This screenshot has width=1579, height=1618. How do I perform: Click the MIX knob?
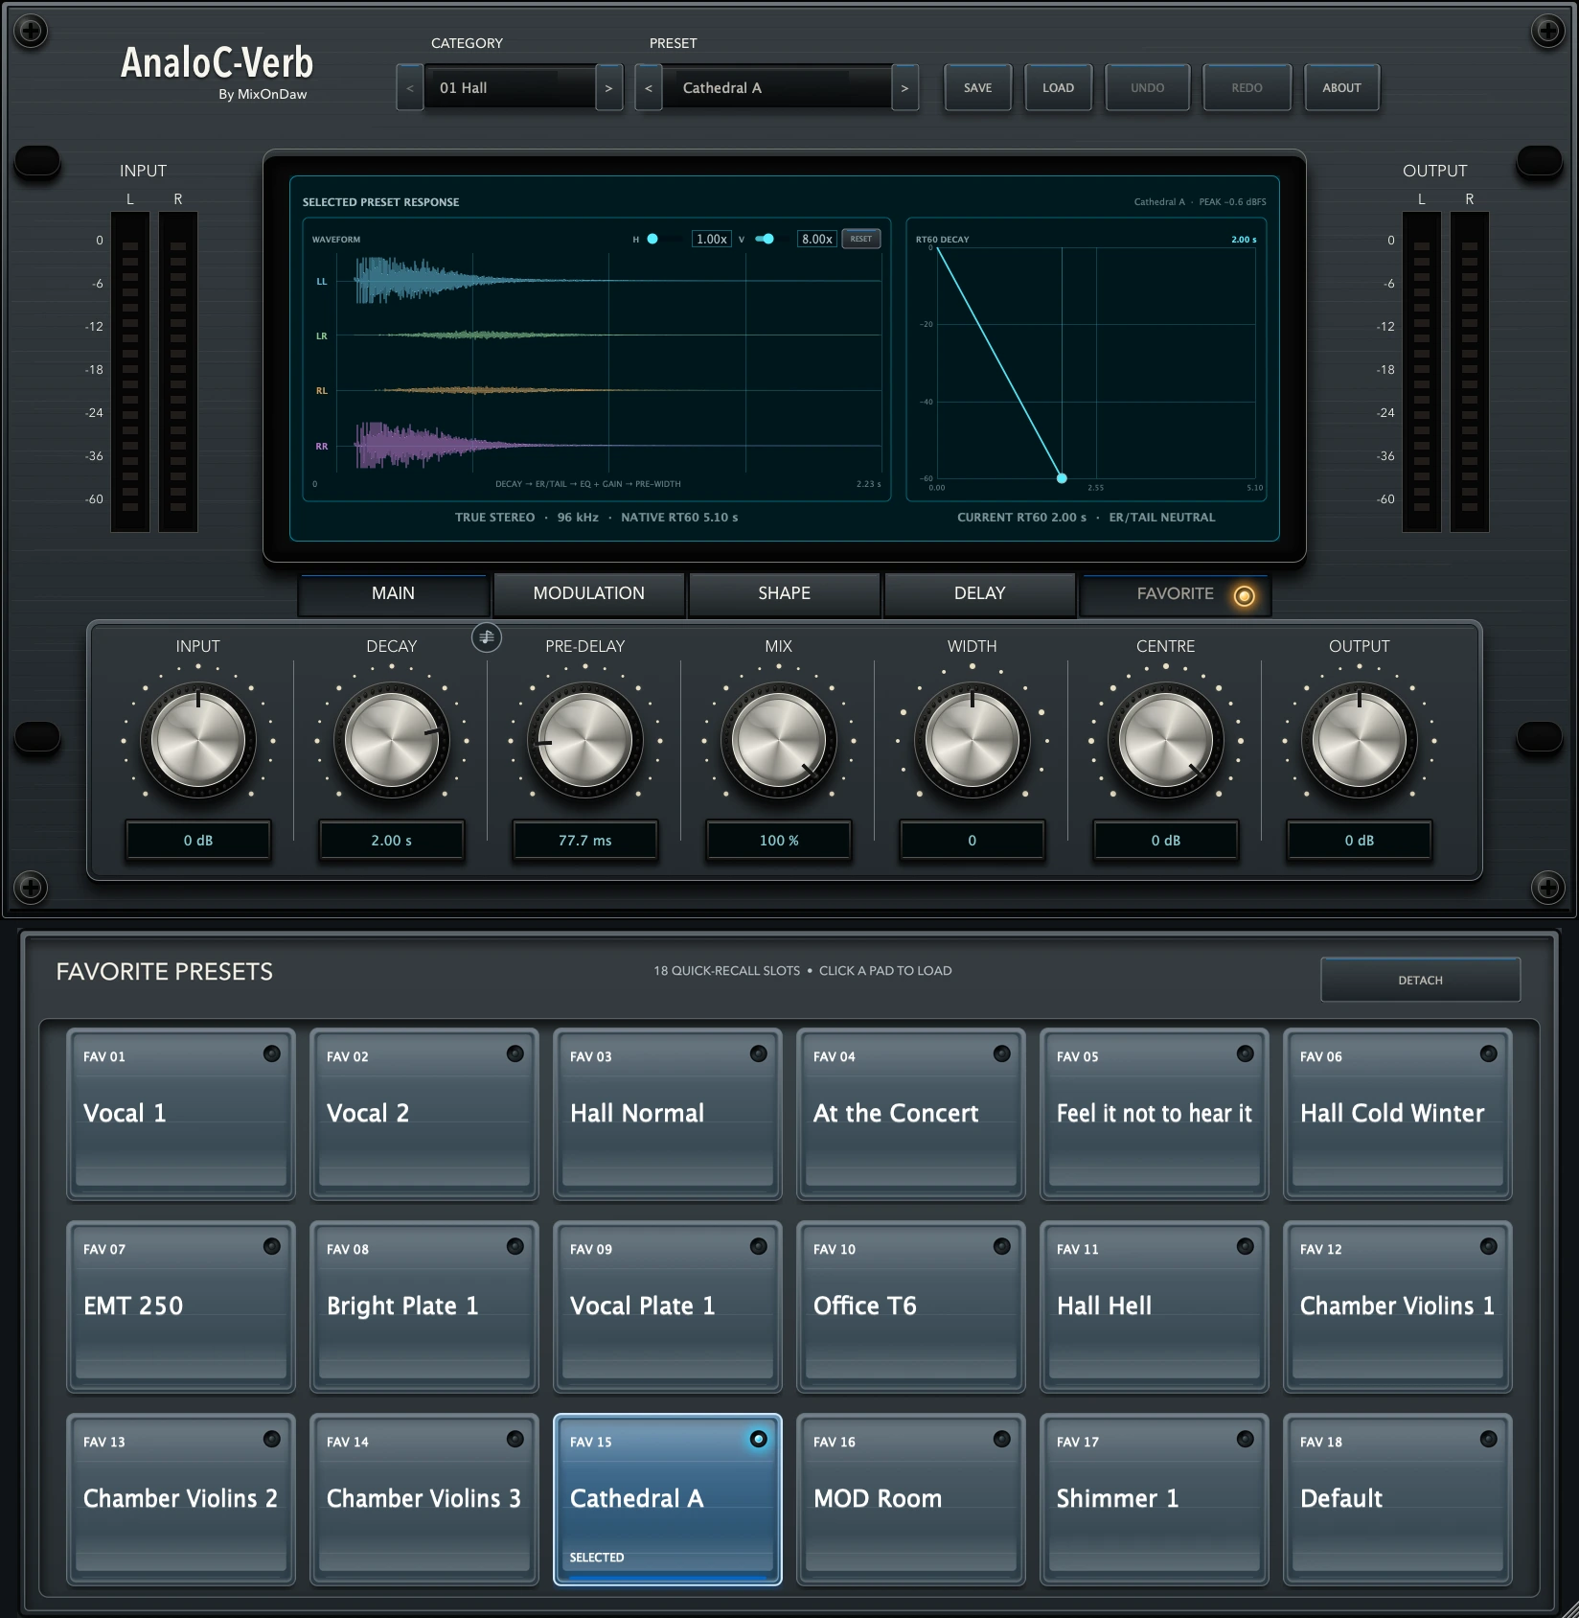[x=779, y=741]
